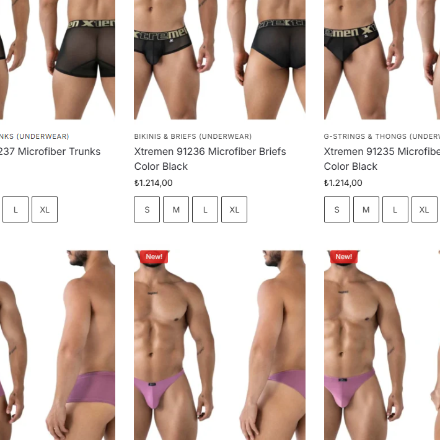Screen dimensions: 440x440
Task: Pick size L for Microfiber Trunks
Action: (15, 209)
